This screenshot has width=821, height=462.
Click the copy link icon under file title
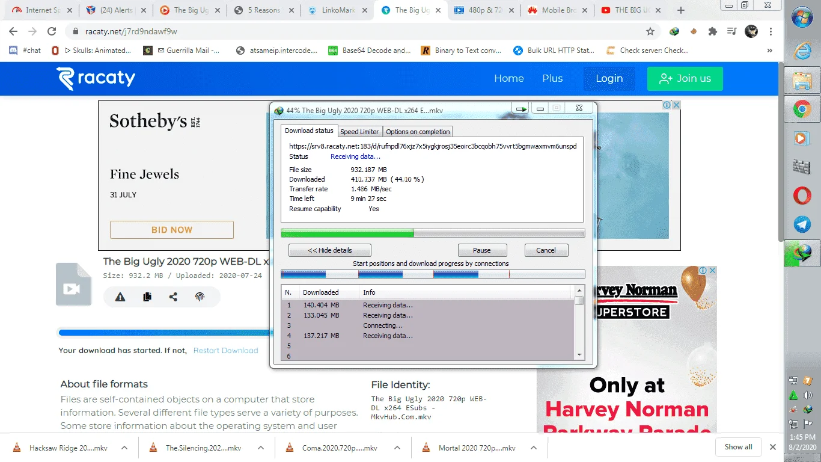coord(147,297)
